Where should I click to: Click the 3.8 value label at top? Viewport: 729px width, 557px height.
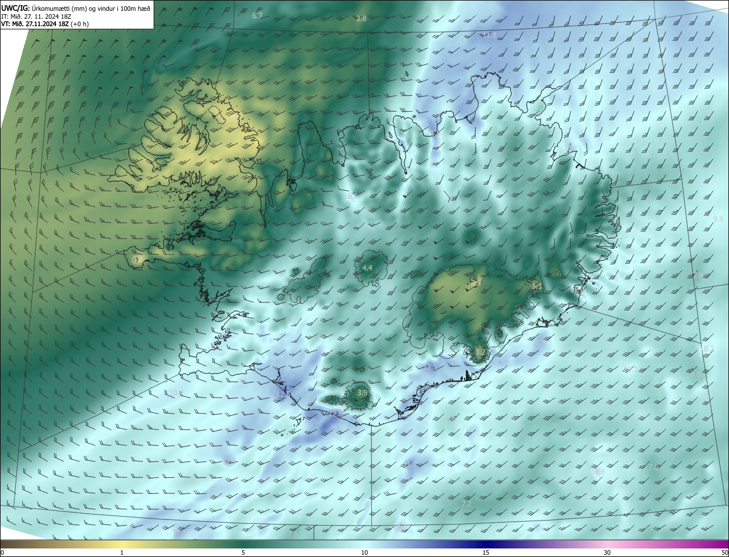tap(361, 18)
